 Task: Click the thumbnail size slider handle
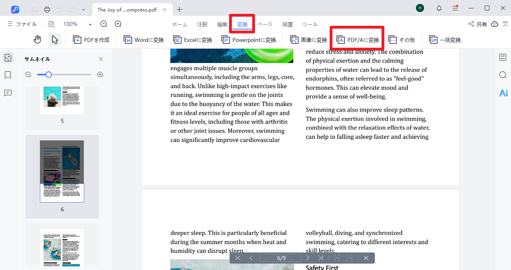49,75
